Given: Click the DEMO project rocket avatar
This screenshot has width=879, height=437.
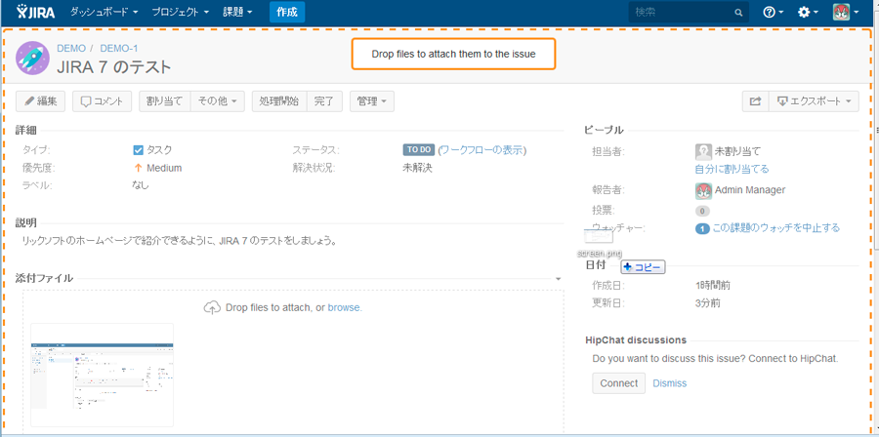Looking at the screenshot, I should [32, 59].
